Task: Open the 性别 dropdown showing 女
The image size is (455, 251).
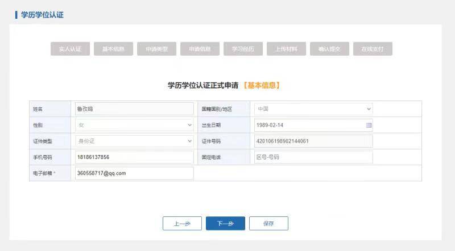Action: coord(134,125)
